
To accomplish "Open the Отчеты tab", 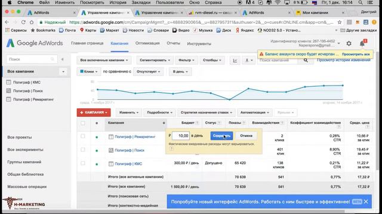I will click(174, 43).
